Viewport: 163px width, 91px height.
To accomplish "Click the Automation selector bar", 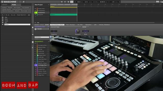I will [x=42, y=37].
